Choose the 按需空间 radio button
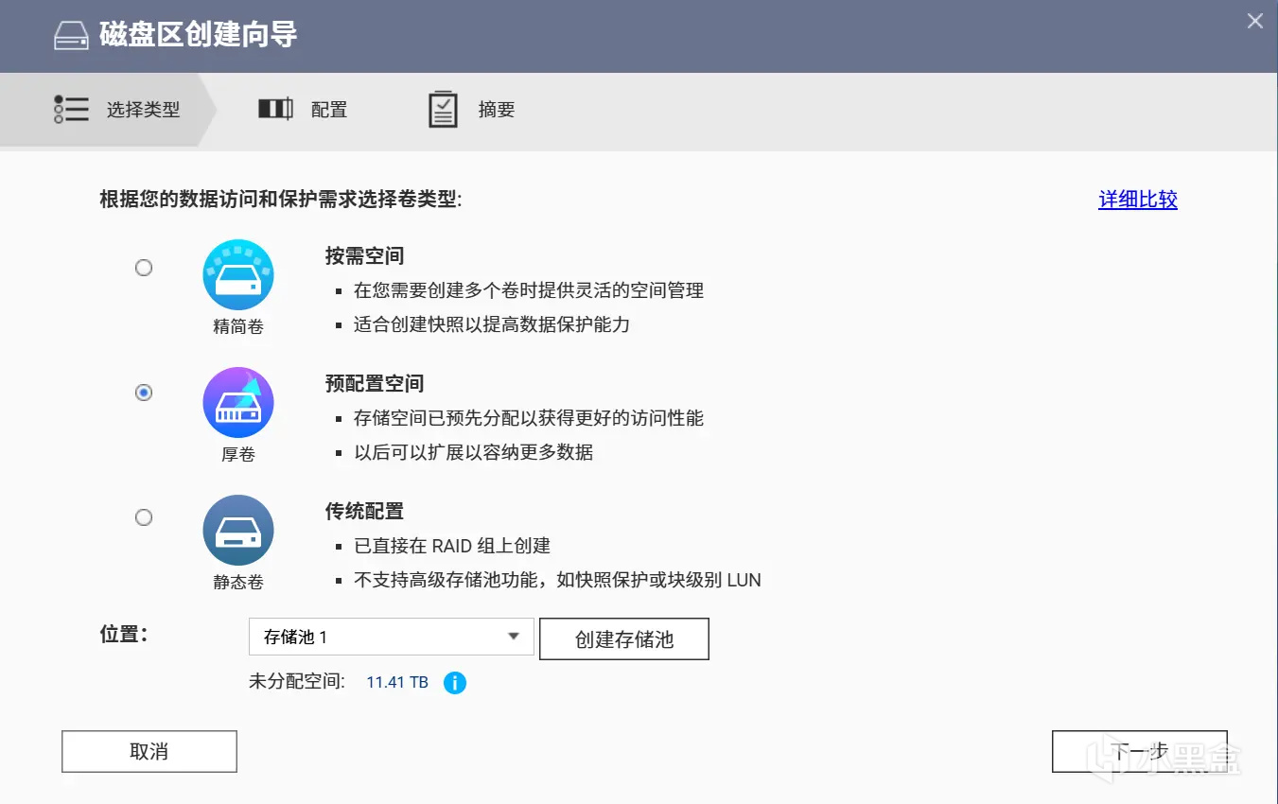 click(144, 268)
